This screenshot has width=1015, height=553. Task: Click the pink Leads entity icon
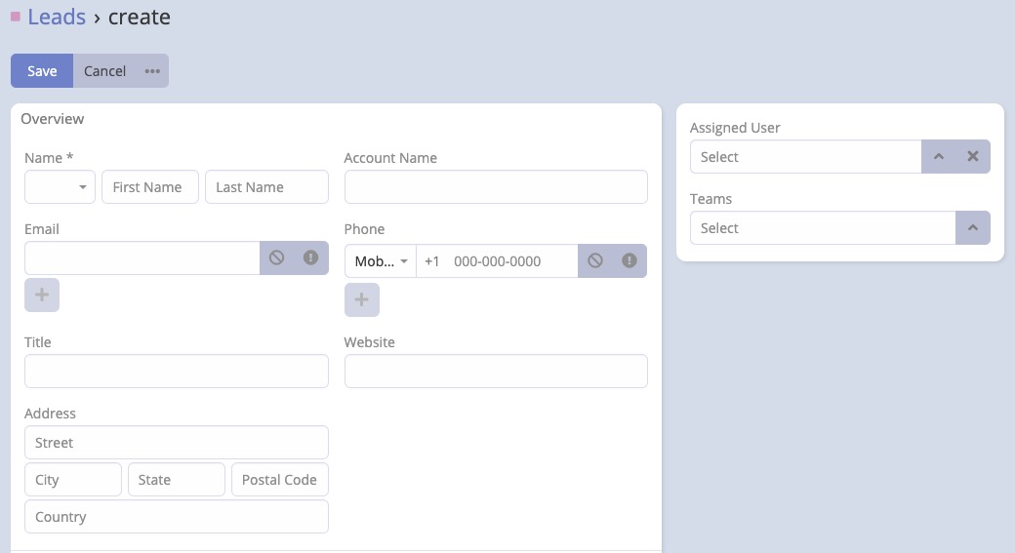pos(16,17)
